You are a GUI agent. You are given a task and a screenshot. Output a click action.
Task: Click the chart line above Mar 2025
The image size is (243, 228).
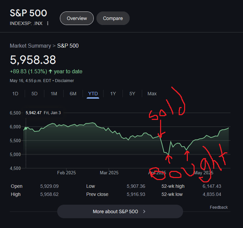(109, 128)
